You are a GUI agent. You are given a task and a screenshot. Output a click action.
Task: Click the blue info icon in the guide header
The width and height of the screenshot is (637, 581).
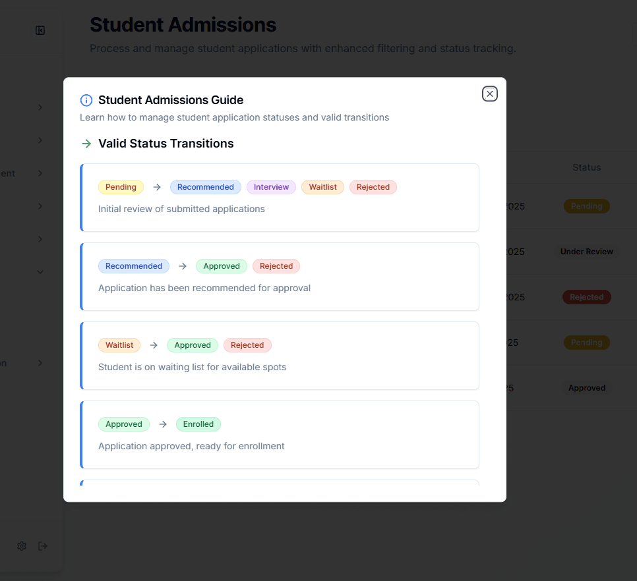pos(86,100)
